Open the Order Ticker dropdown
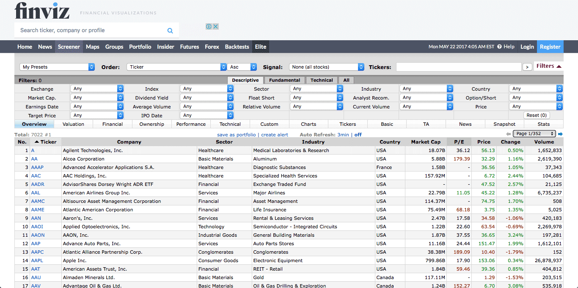This screenshot has width=578, height=288. coord(176,67)
